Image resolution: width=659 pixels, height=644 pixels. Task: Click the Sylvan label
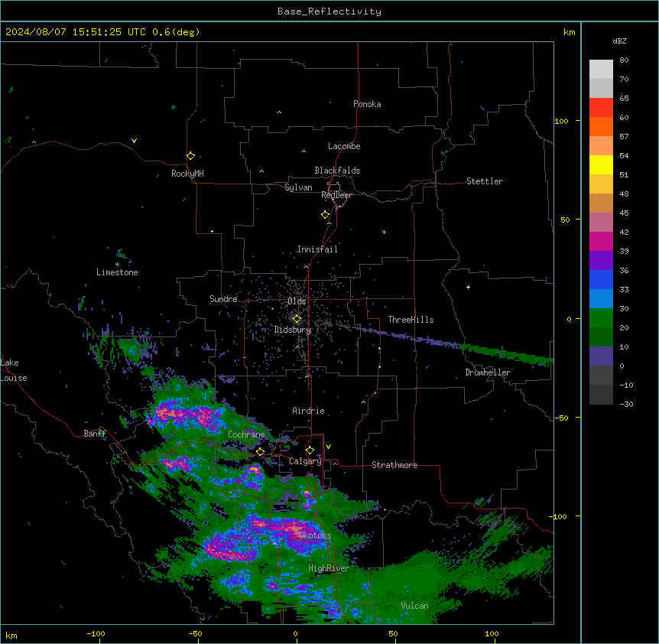pos(298,187)
